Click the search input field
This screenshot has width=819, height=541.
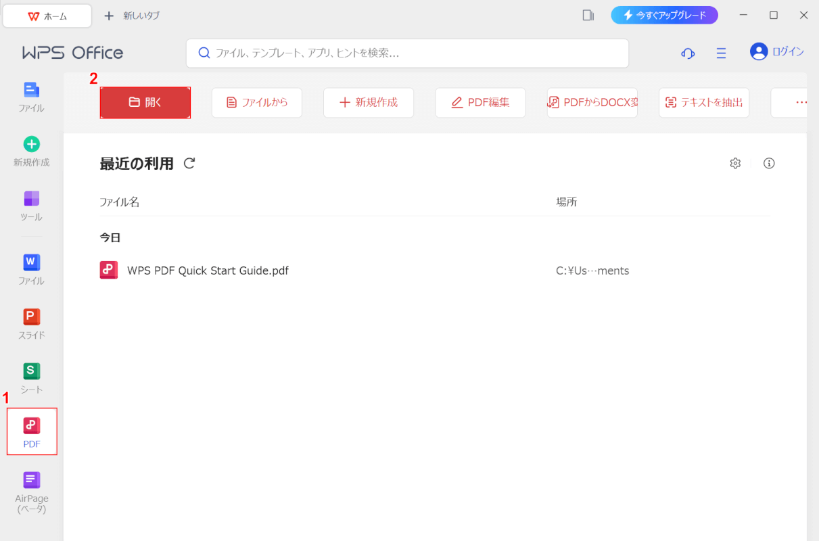point(407,53)
